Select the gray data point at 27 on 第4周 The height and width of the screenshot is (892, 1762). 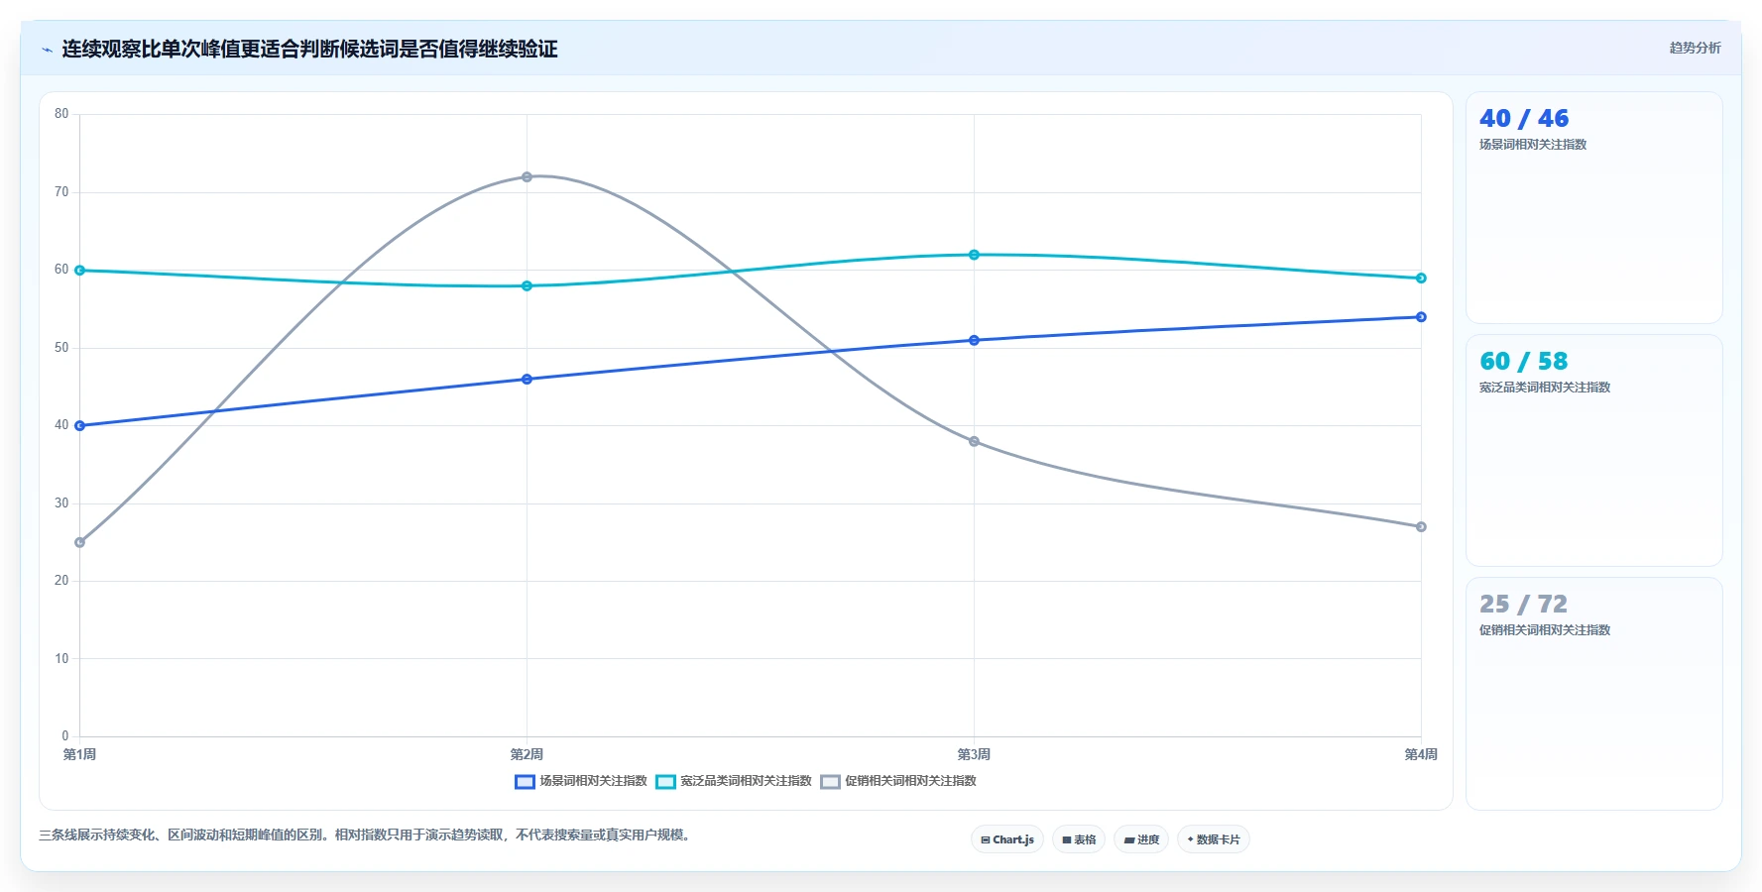[x=1421, y=526]
